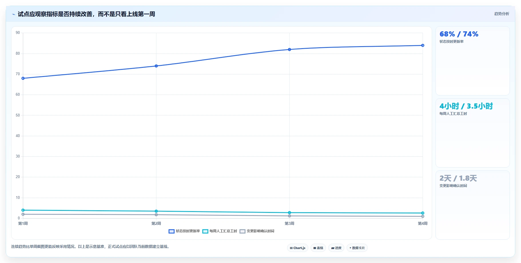Image resolution: width=521 pixels, height=263 pixels.
Task: Click the 10 y-axis tick label
Action: click(x=18, y=198)
